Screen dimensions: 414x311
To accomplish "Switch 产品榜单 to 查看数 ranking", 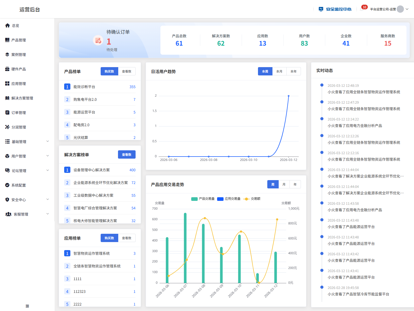I will (127, 71).
